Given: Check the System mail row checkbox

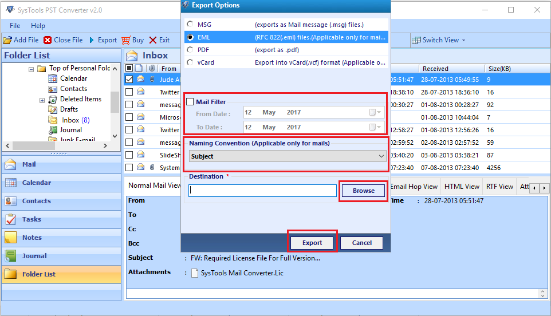Looking at the screenshot, I should [x=129, y=168].
